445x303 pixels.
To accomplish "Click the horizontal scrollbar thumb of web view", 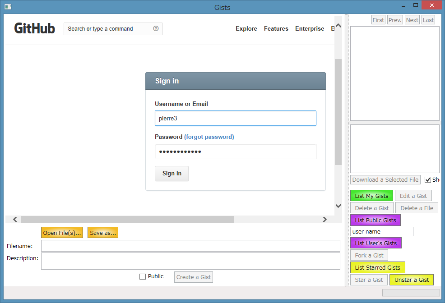I will (127, 219).
